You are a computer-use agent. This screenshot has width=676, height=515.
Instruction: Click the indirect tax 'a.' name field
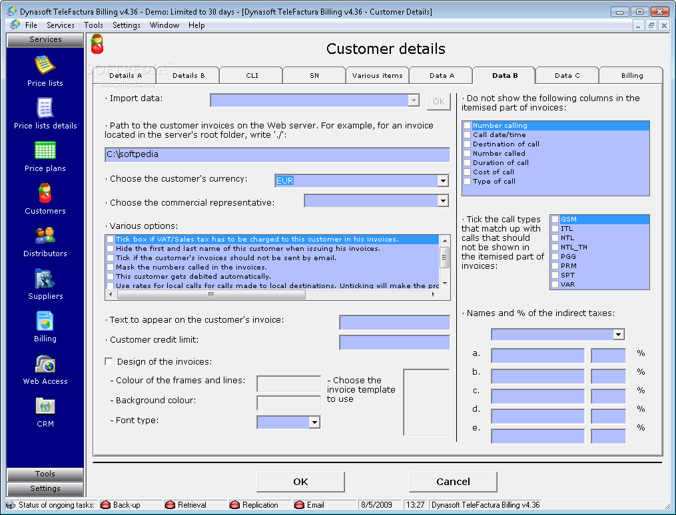point(537,356)
